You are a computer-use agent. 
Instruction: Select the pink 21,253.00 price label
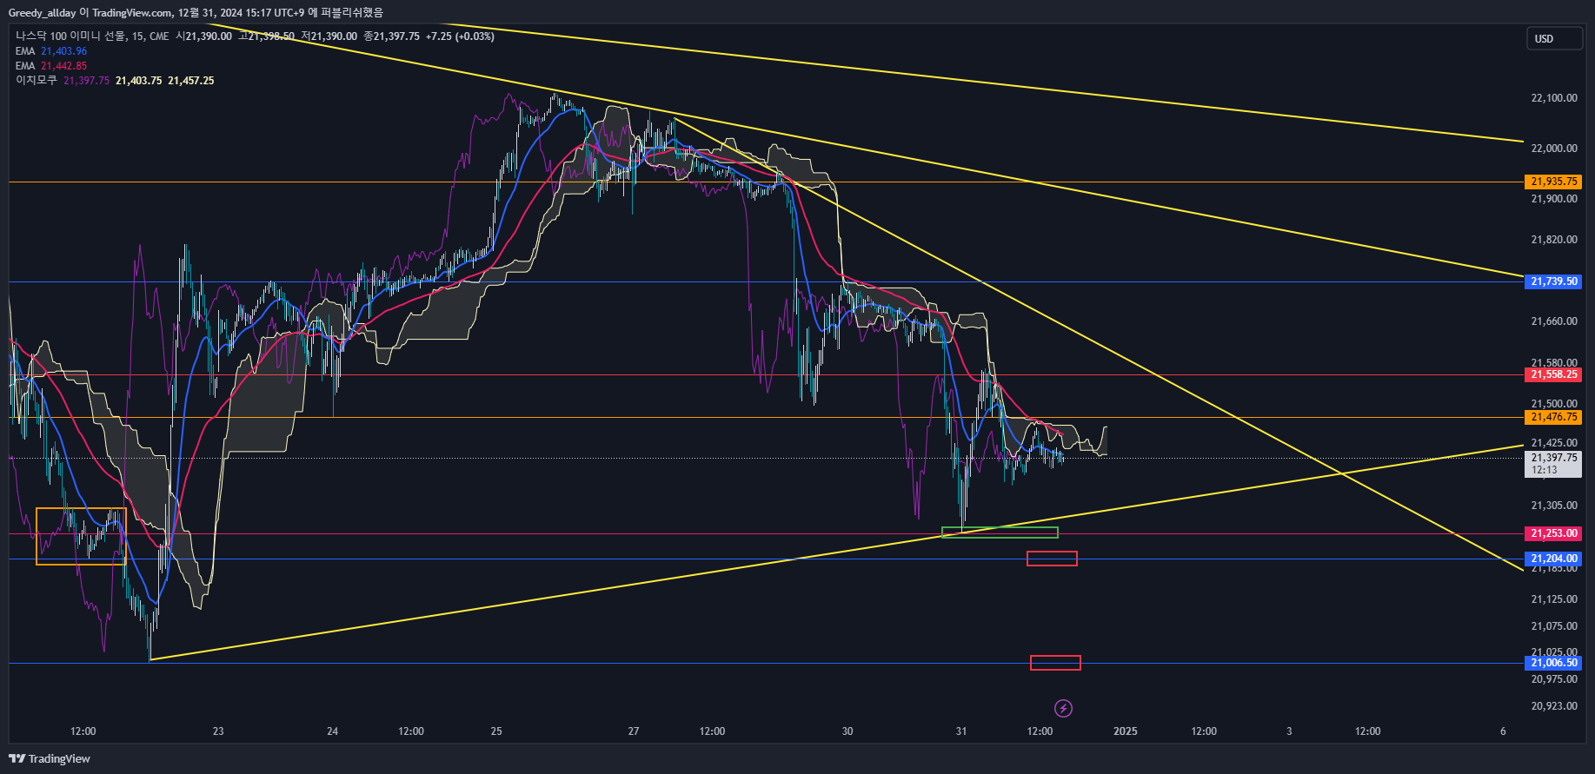(x=1553, y=533)
